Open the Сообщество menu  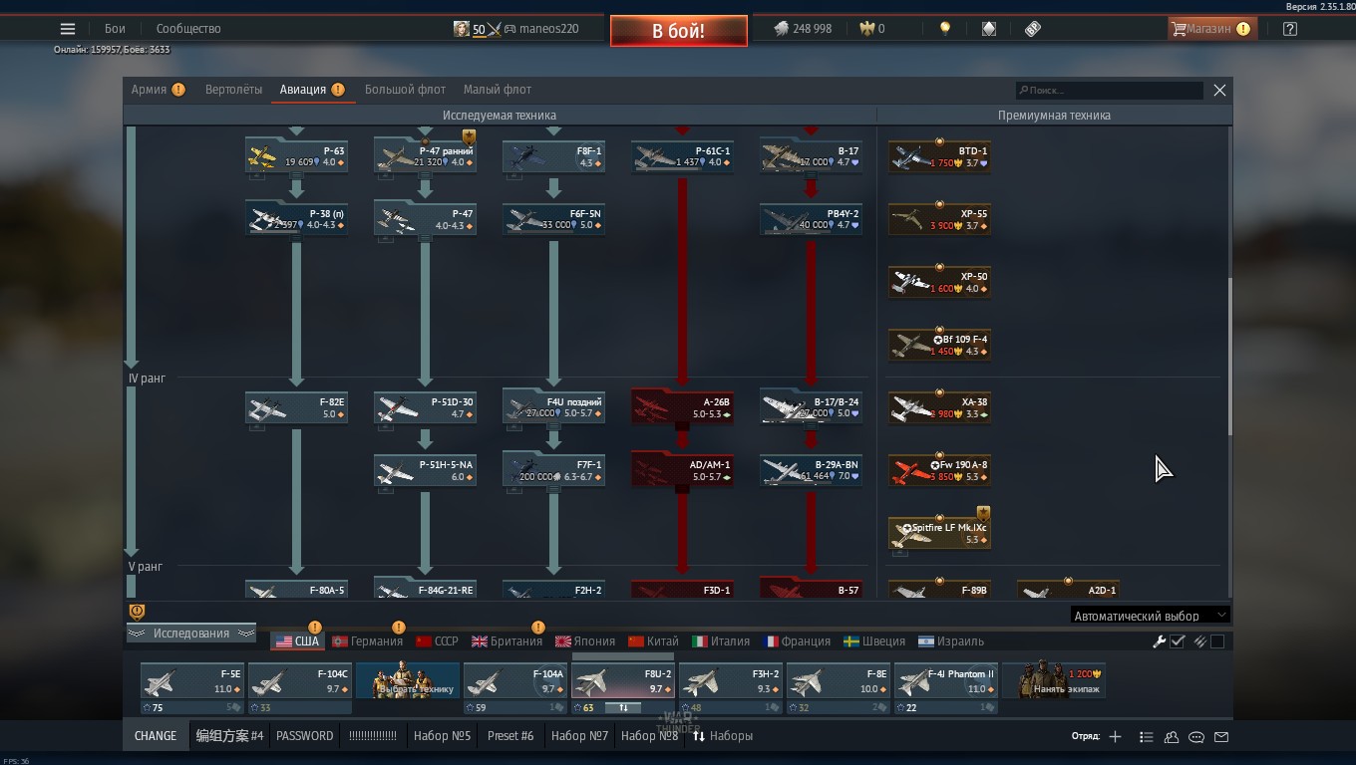(x=188, y=29)
